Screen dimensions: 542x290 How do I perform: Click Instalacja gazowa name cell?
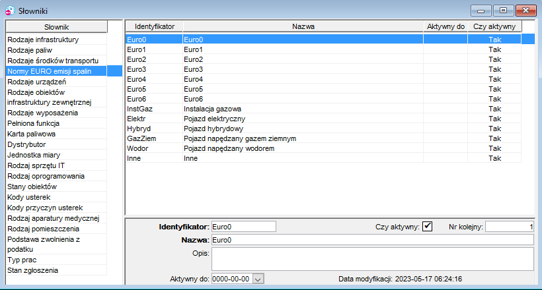coord(303,109)
